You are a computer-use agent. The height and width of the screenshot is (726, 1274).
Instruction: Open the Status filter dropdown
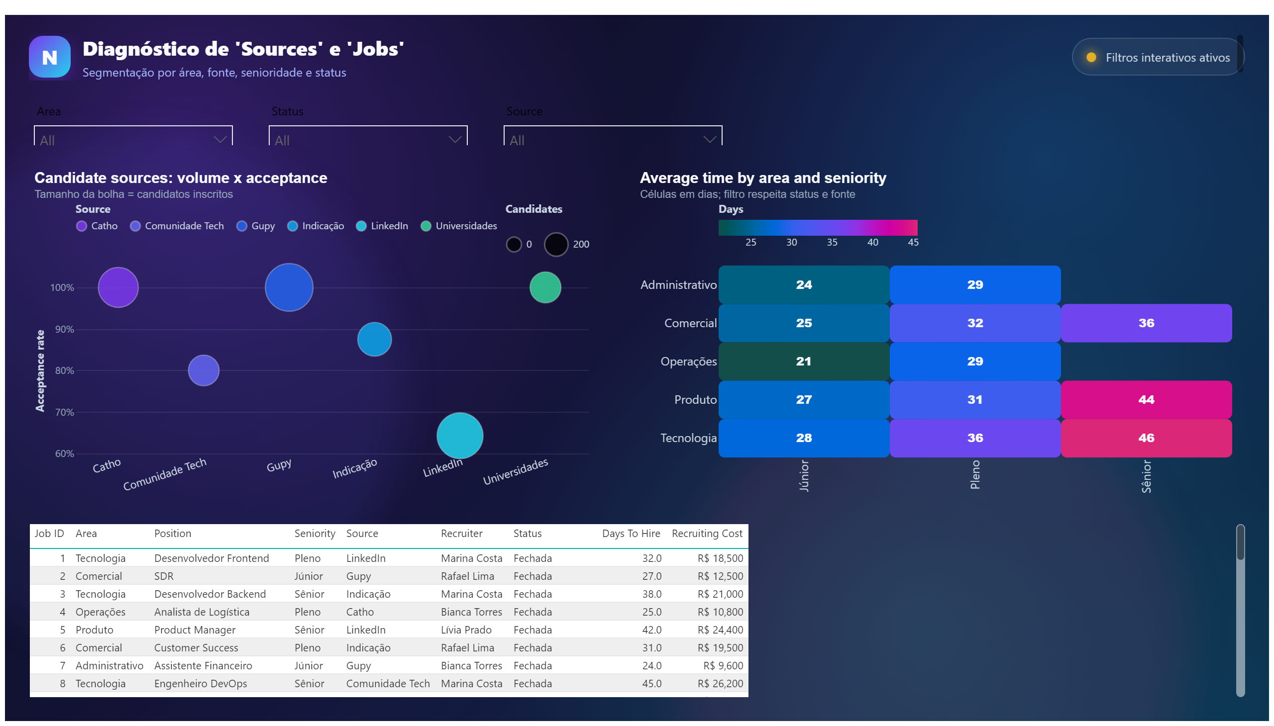tap(368, 136)
